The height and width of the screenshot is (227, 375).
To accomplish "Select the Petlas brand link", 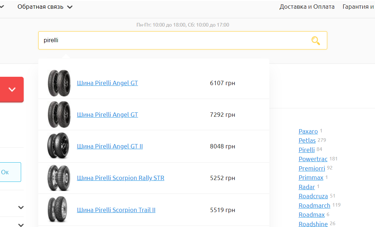I will 307,140.
